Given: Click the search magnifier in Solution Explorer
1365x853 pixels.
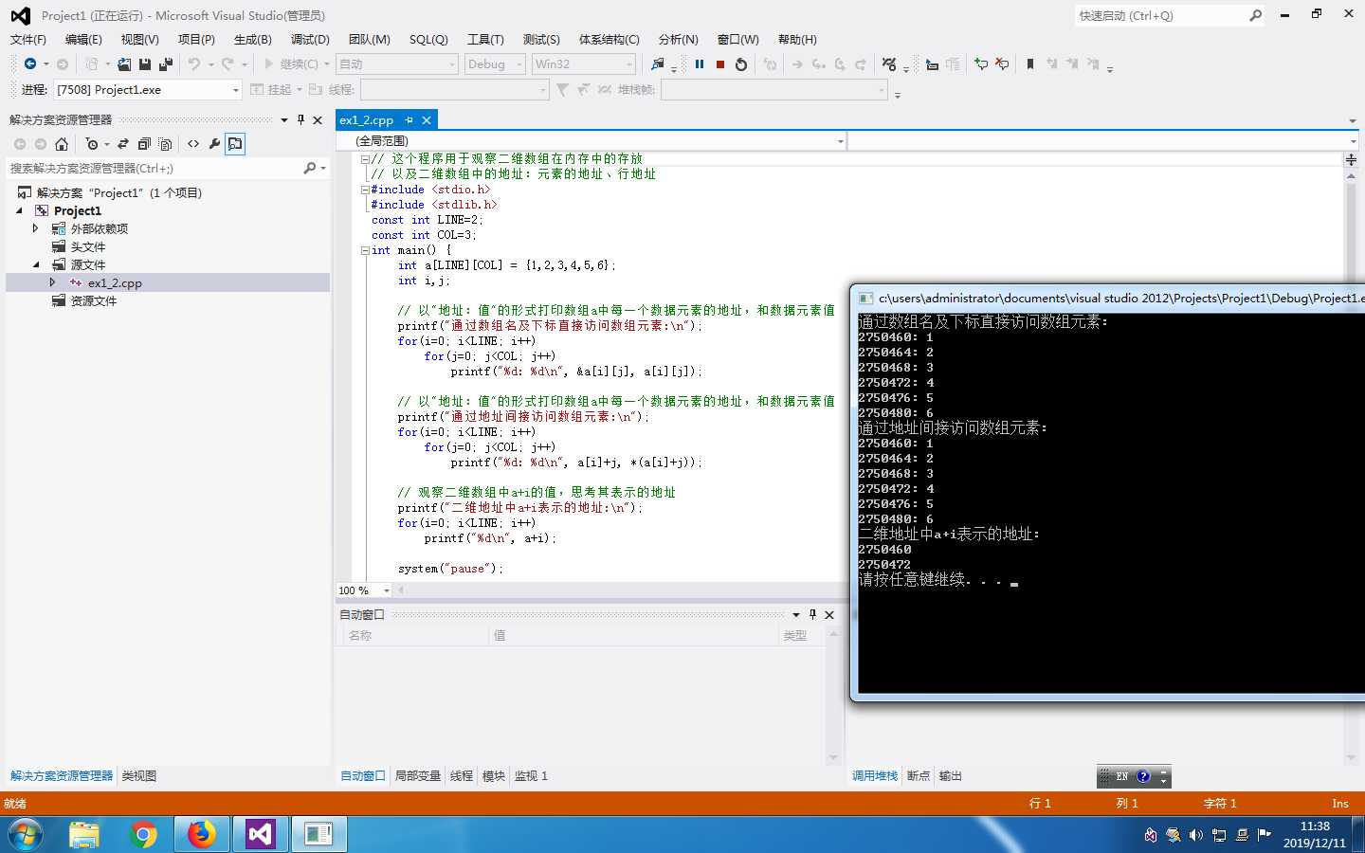Looking at the screenshot, I should [x=309, y=168].
